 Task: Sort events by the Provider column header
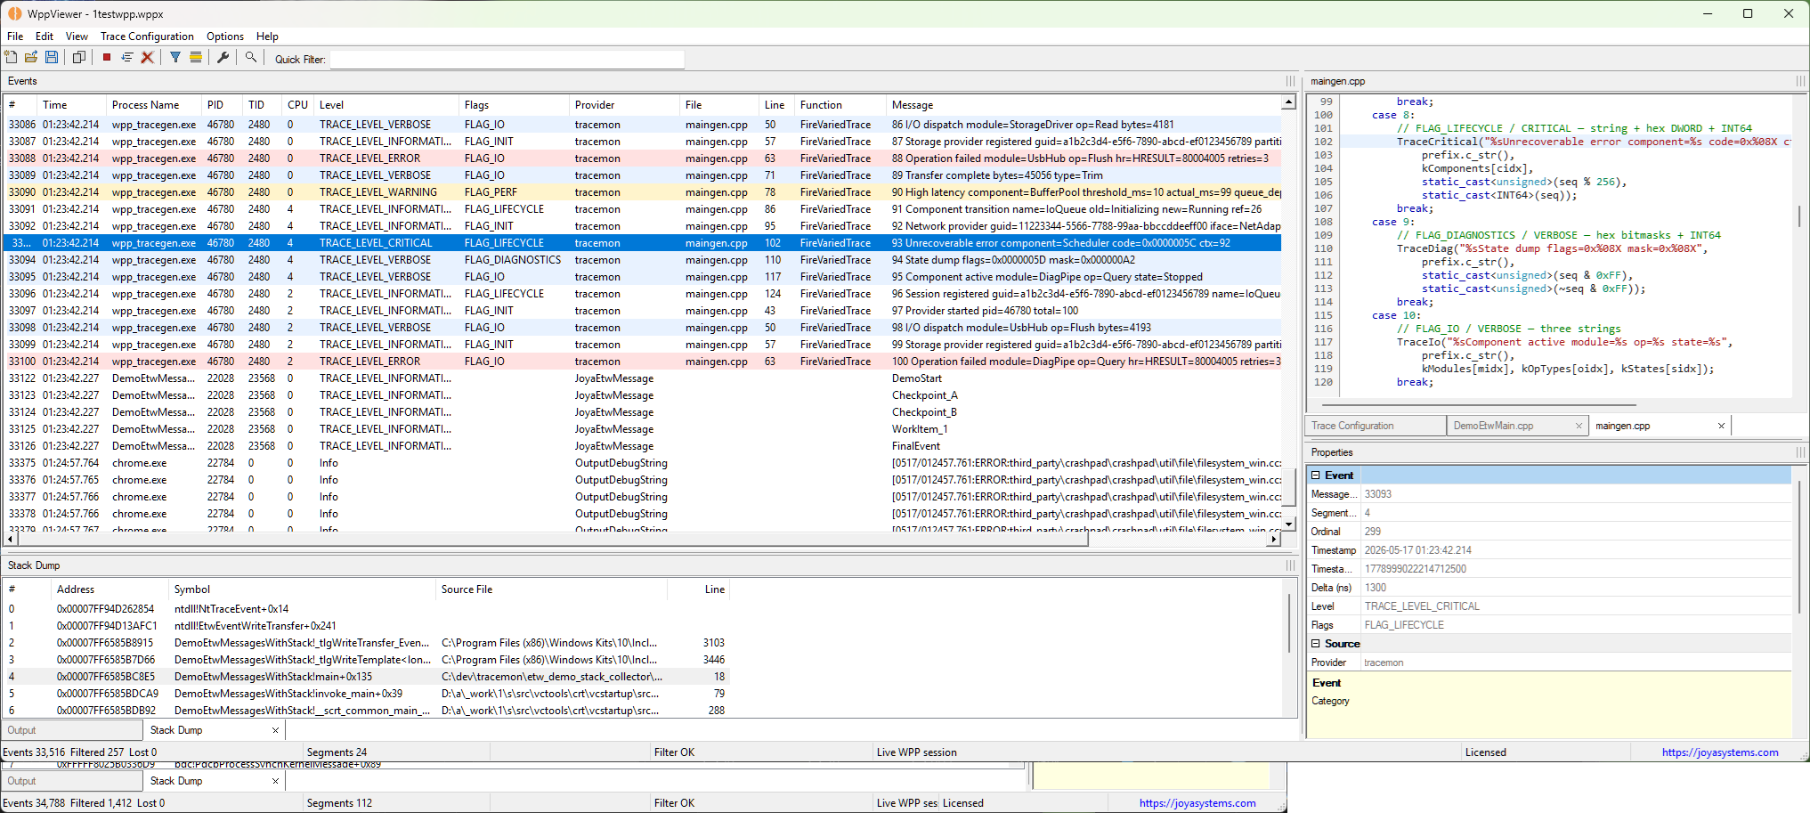tap(624, 105)
